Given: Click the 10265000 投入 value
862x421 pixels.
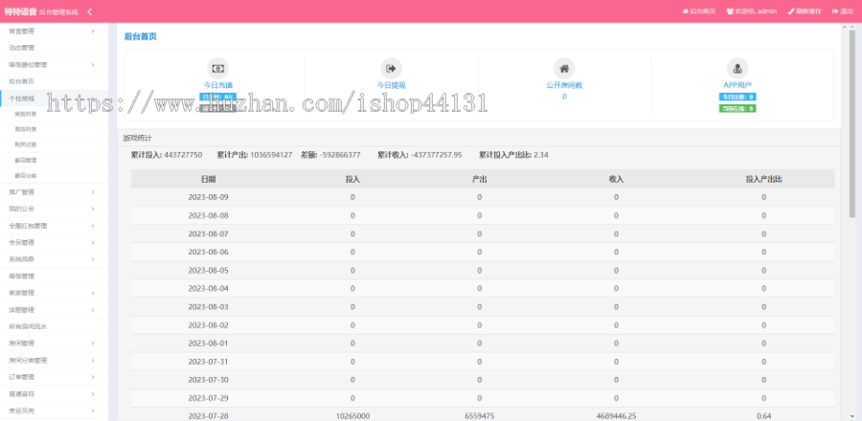Looking at the screenshot, I should pyautogui.click(x=352, y=416).
